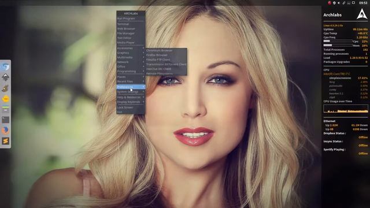Expand the Office submenu
Screen dimensions: 370x208
pos(131,67)
